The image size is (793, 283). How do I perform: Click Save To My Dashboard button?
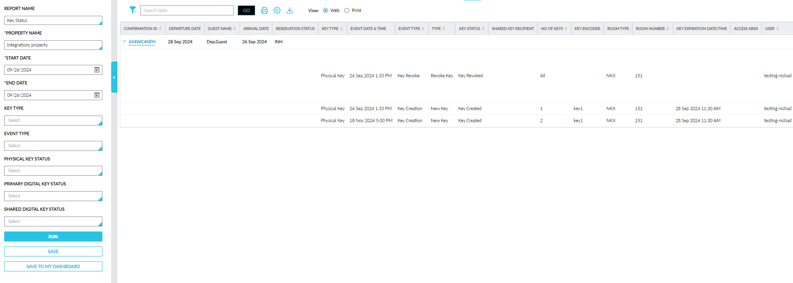pos(53,266)
